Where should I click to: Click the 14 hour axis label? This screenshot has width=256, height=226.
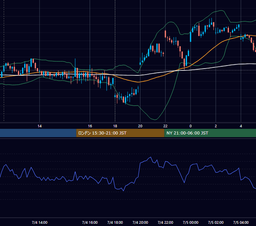coord(40,126)
